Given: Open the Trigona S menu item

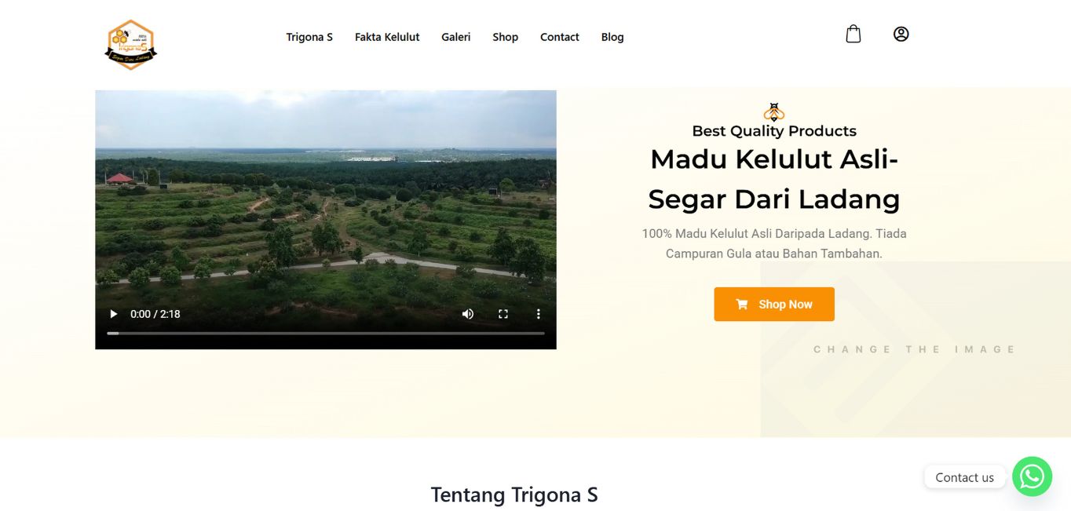Looking at the screenshot, I should pyautogui.click(x=309, y=37).
